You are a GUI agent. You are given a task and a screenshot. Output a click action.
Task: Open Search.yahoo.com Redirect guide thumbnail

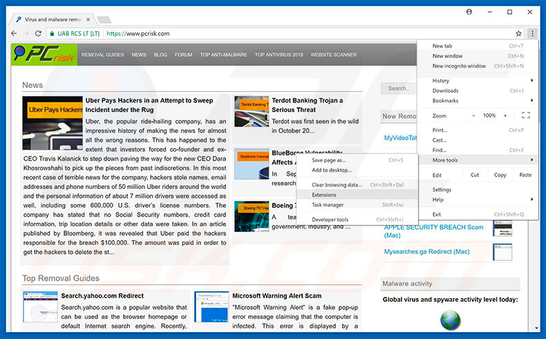40,307
